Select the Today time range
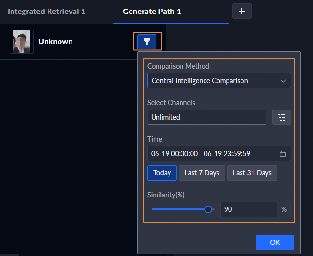 coord(162,173)
